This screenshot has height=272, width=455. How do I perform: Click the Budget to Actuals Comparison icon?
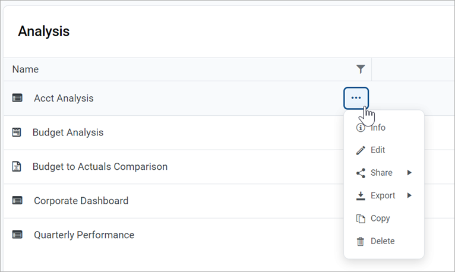pyautogui.click(x=17, y=167)
